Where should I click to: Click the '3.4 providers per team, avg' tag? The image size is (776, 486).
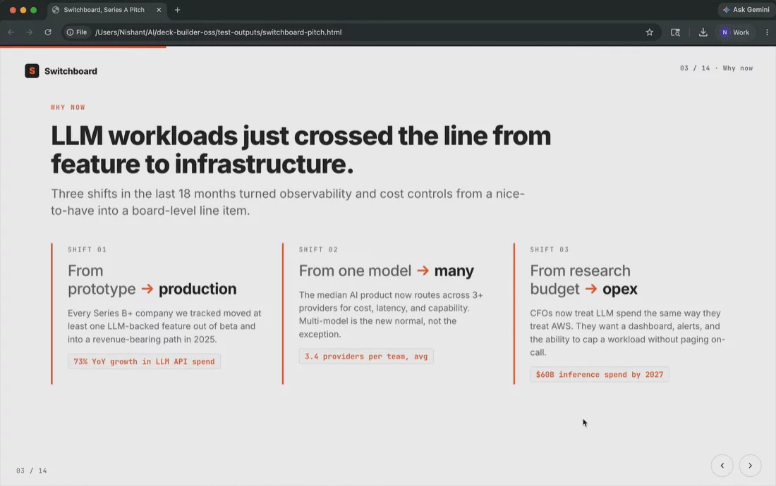[x=365, y=356]
